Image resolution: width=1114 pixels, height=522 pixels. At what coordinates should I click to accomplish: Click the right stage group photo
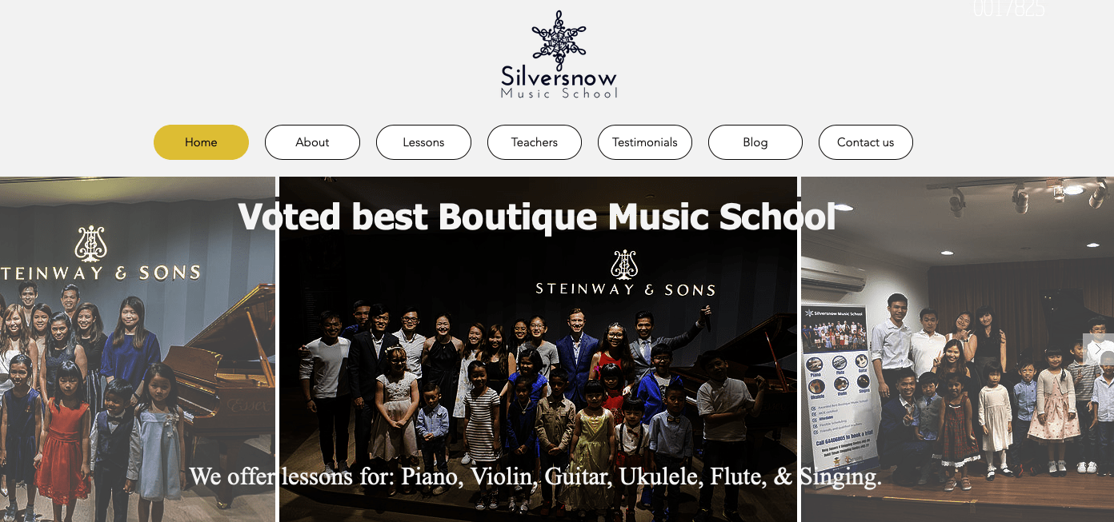[x=957, y=349]
